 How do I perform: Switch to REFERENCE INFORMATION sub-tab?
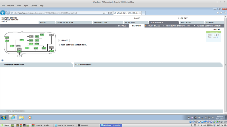(178, 26)
